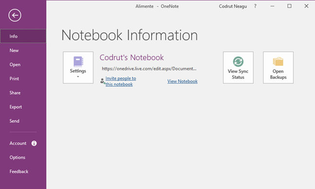Click the Open Backups button
This screenshot has height=189, width=315.
(278, 67)
